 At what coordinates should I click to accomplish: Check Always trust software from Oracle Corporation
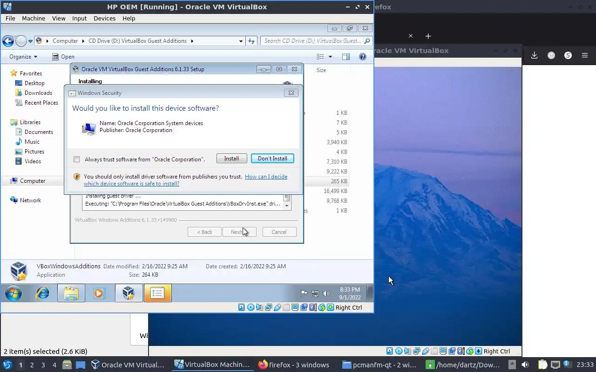[x=77, y=159]
